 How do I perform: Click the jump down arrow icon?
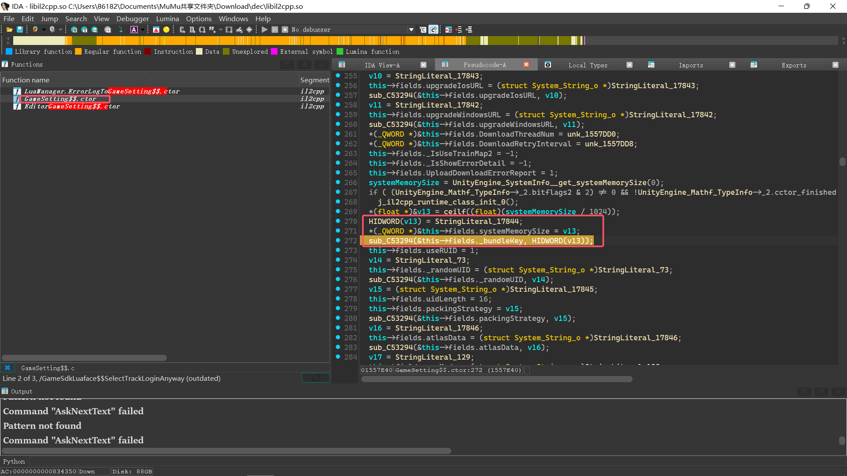tap(120, 30)
